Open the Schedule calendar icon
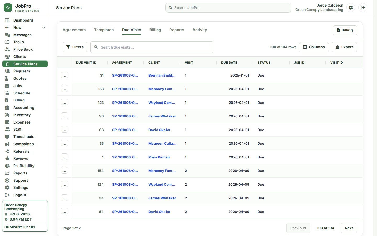 (x=7, y=93)
